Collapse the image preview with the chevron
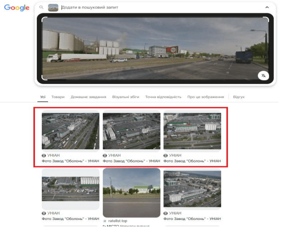 [x=267, y=7]
